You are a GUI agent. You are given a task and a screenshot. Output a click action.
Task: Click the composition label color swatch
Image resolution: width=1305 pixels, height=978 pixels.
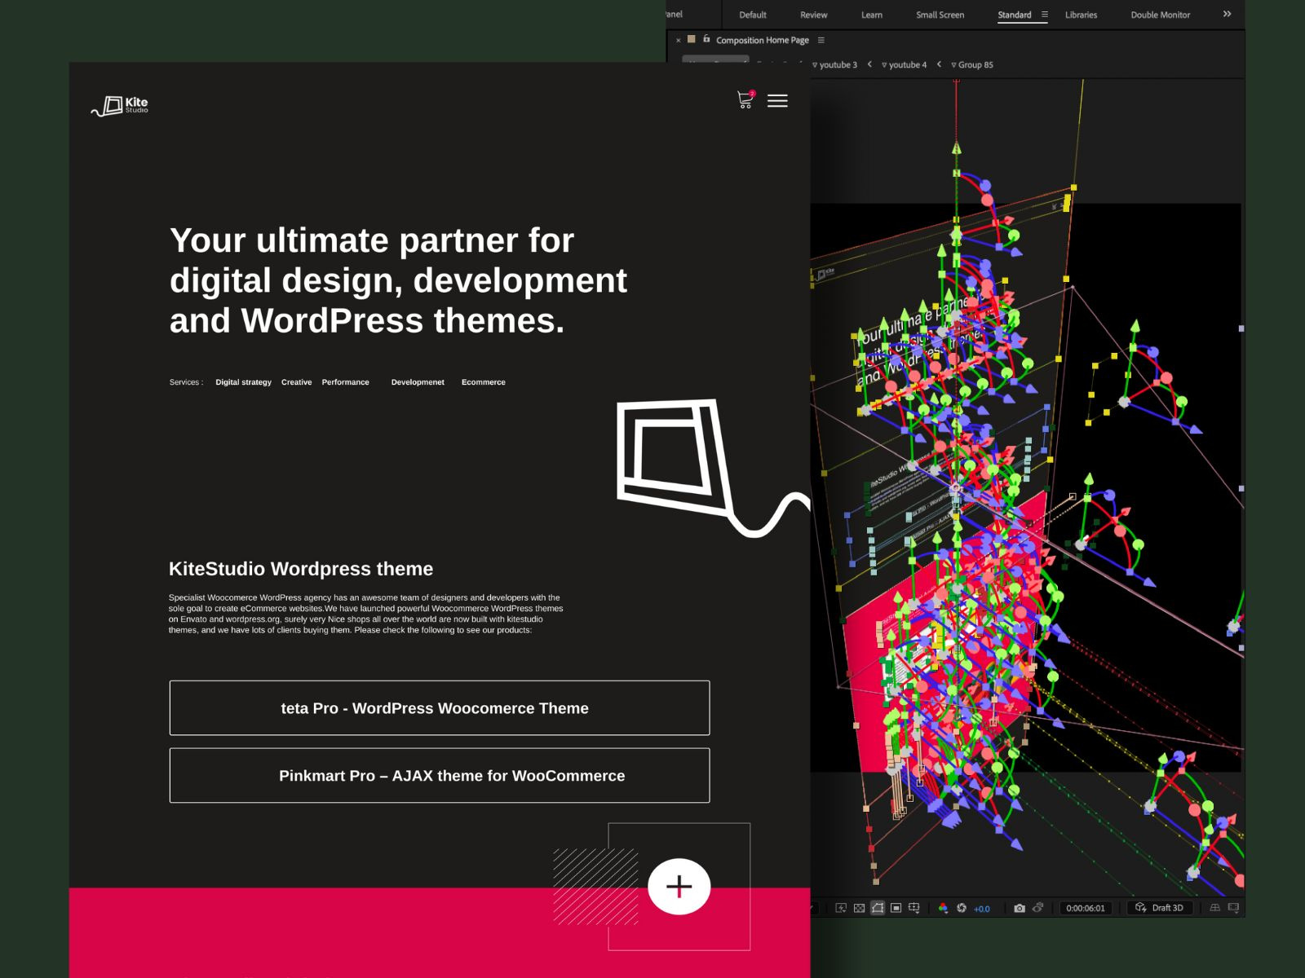click(x=692, y=39)
